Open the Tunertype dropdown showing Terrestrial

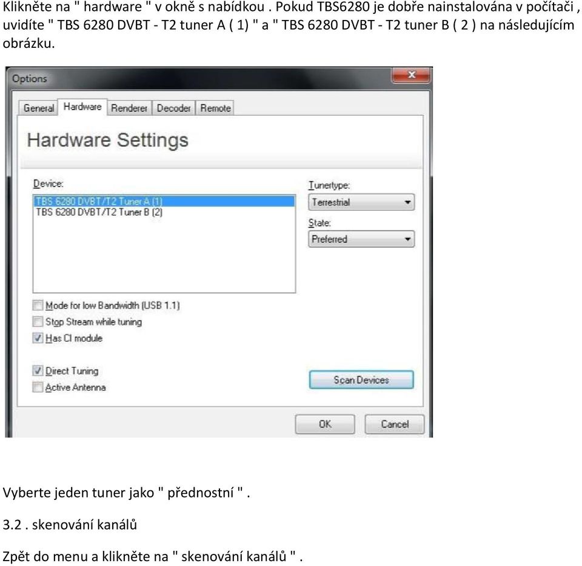click(x=361, y=202)
